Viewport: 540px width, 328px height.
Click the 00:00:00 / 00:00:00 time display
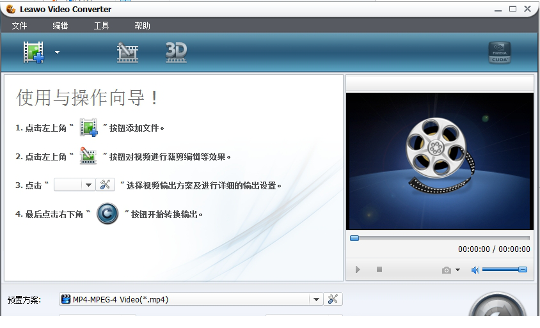point(494,249)
